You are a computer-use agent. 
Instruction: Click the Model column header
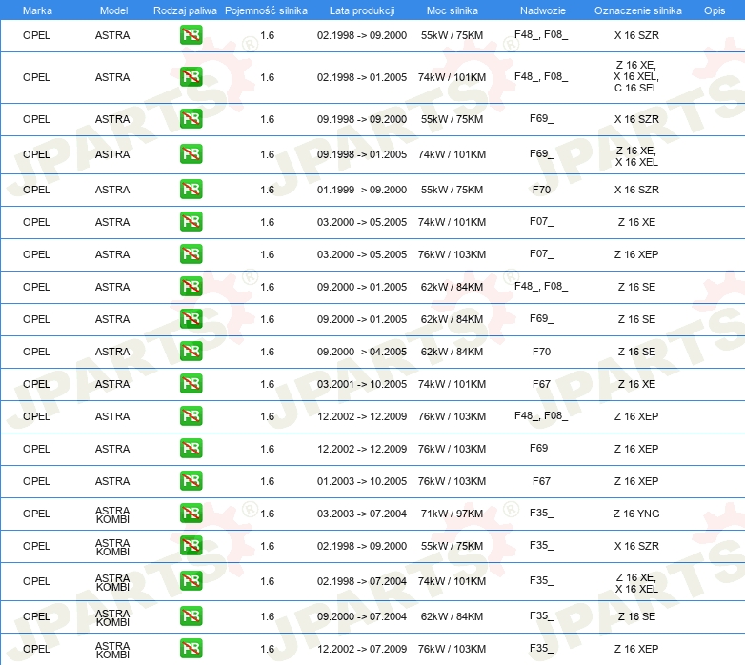113,10
